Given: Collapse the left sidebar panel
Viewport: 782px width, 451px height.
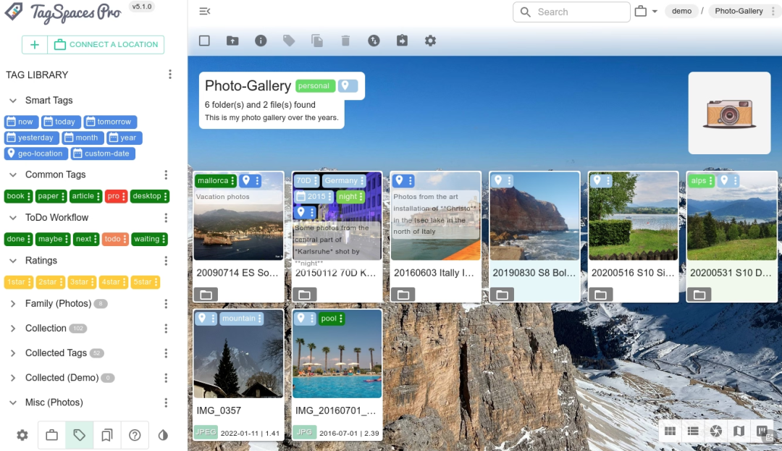Looking at the screenshot, I should coord(204,11).
